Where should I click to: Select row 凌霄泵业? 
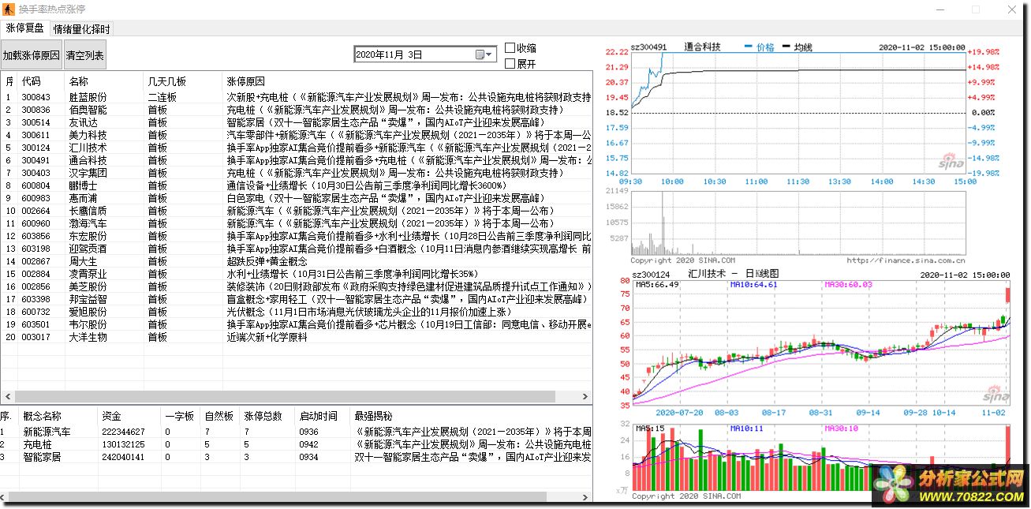(x=296, y=274)
